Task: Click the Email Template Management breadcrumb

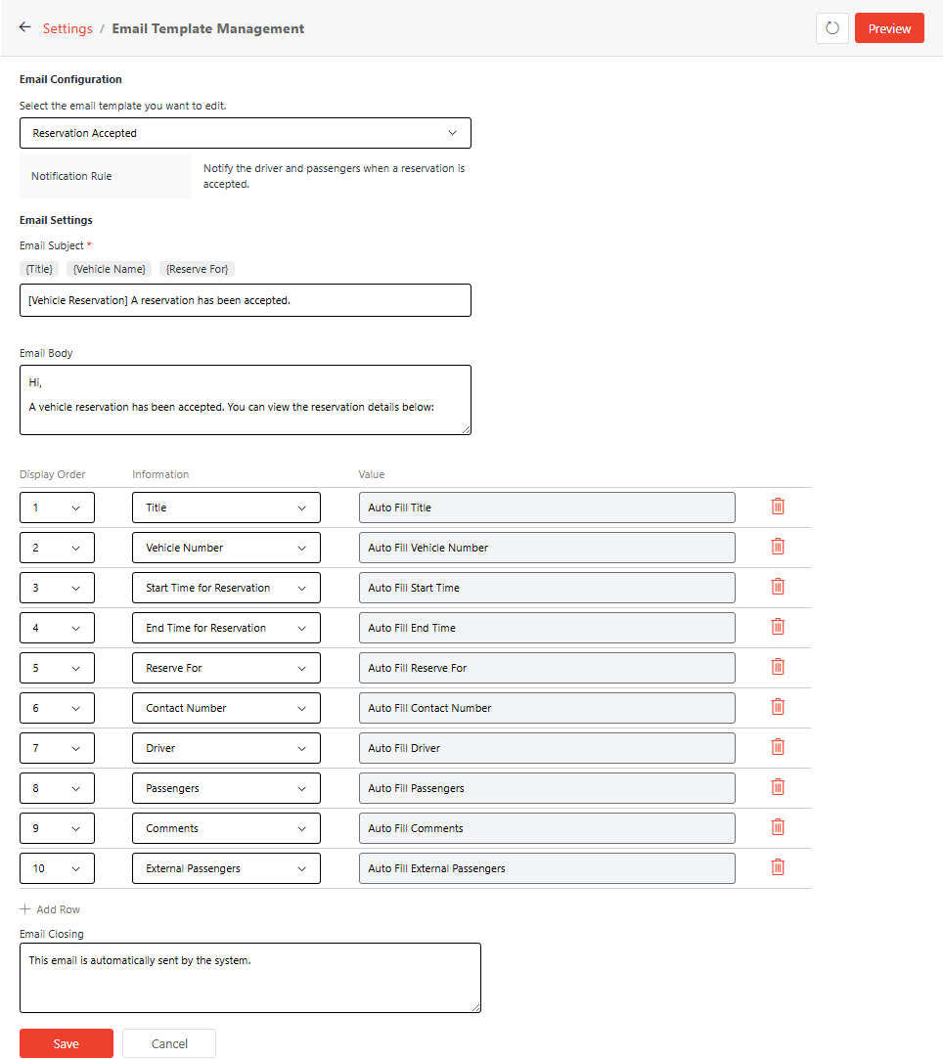Action: click(207, 28)
